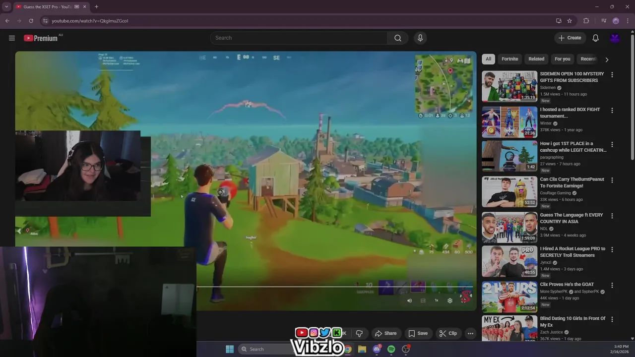This screenshot has height=357, width=635.
Task: Open options for Clix Proves He's GOAT video
Action: click(x=612, y=285)
